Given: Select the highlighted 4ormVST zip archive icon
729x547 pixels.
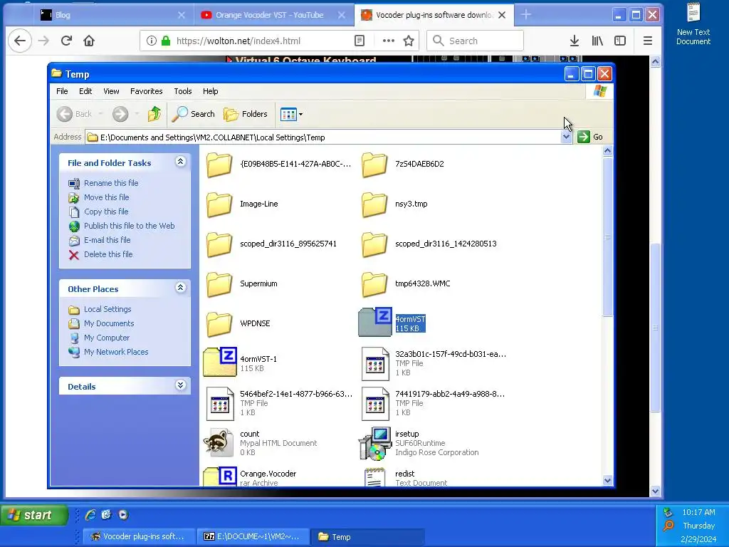Looking at the screenshot, I should pyautogui.click(x=375, y=322).
